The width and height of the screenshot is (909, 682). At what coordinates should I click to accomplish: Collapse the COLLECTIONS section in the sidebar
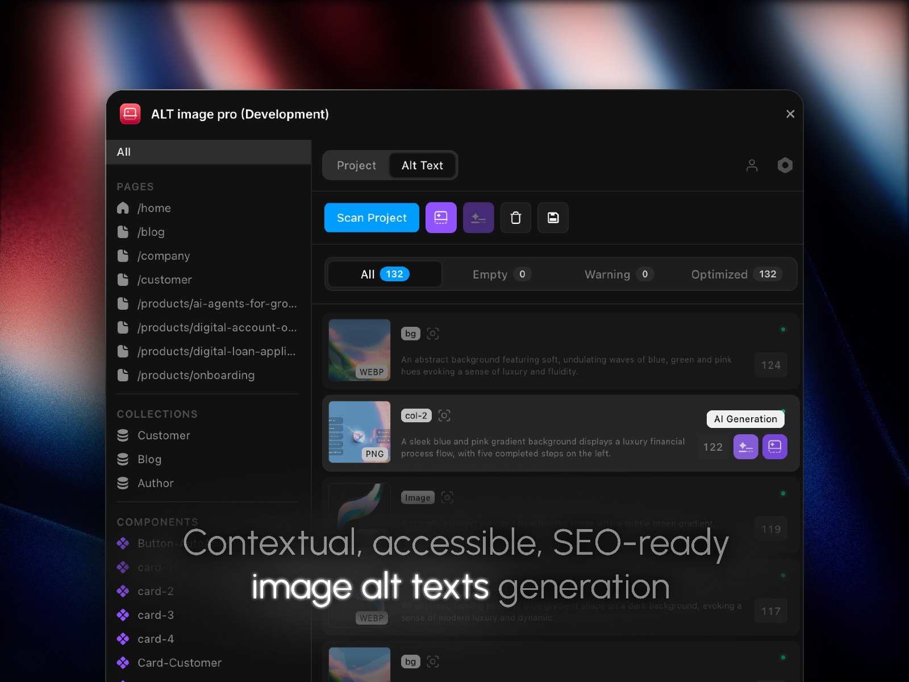pos(157,414)
